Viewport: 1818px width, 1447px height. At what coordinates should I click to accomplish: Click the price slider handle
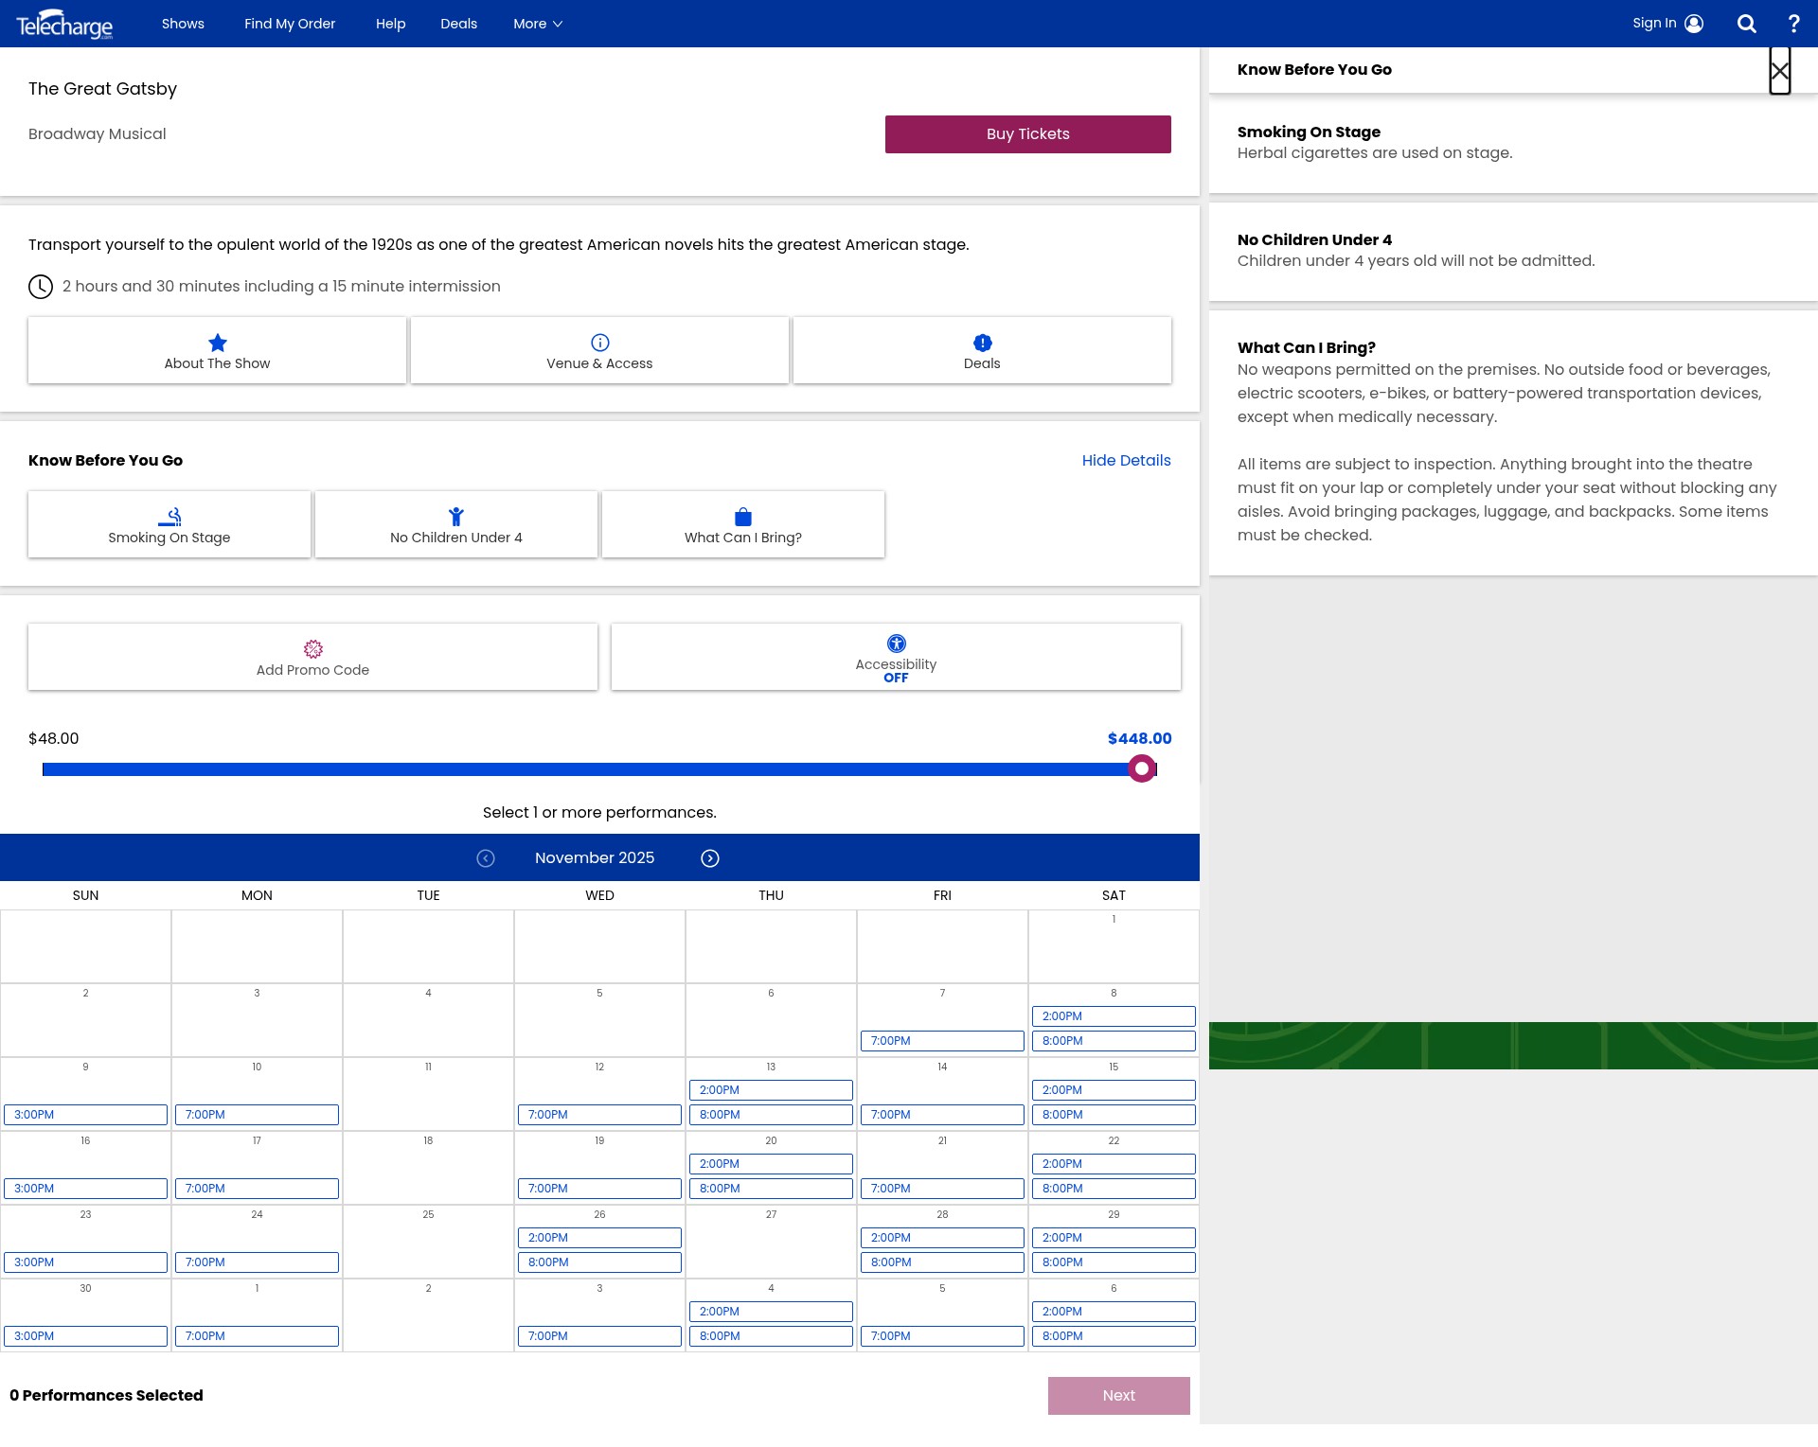(1142, 768)
